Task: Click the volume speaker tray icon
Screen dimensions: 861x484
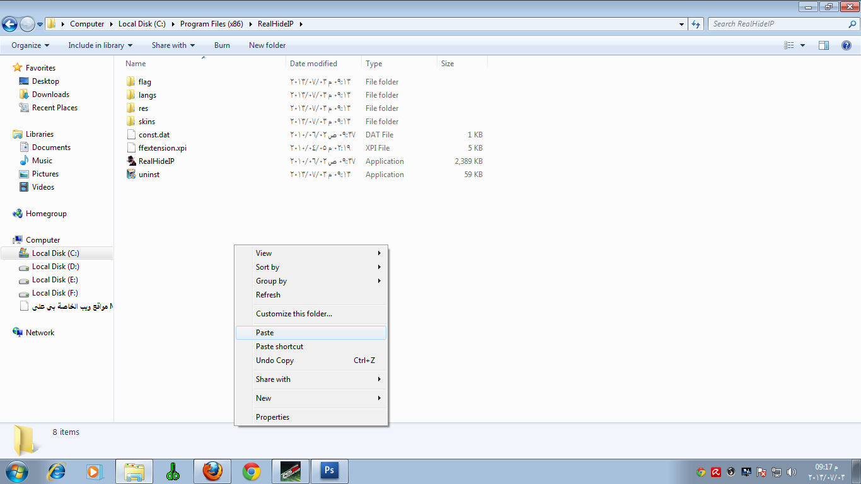Action: click(792, 472)
